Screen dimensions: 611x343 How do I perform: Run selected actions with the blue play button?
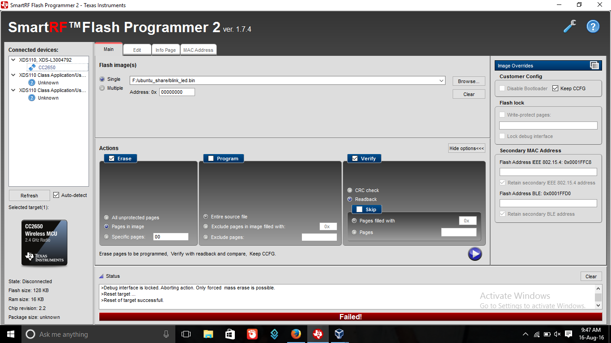475,254
